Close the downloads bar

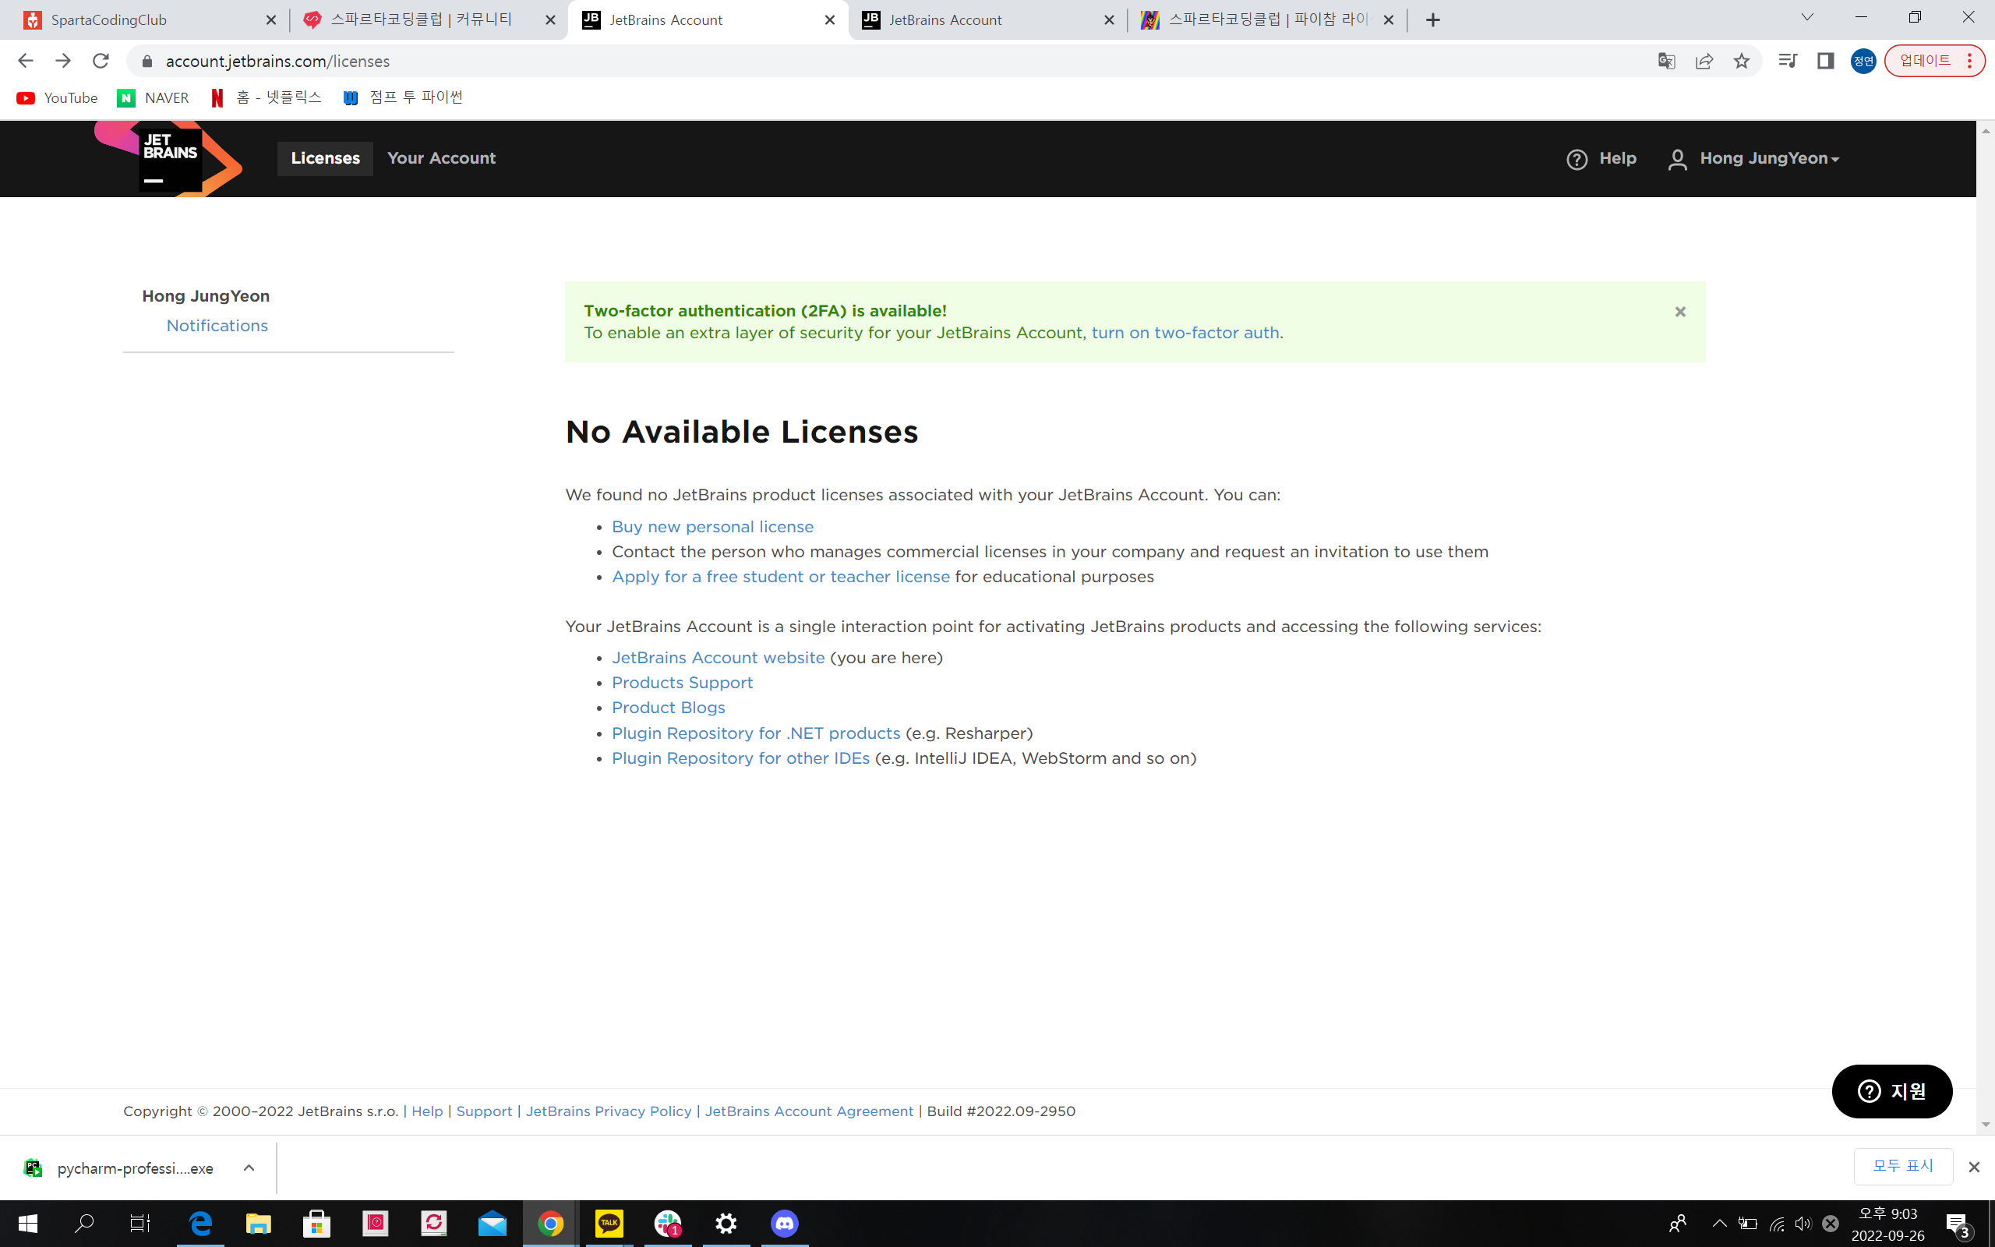point(1973,1167)
